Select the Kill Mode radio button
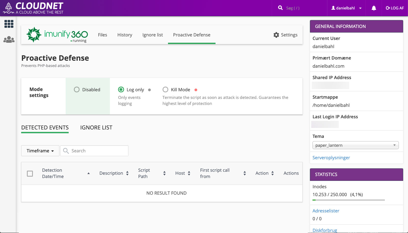Image resolution: width=408 pixels, height=233 pixels. tap(165, 90)
